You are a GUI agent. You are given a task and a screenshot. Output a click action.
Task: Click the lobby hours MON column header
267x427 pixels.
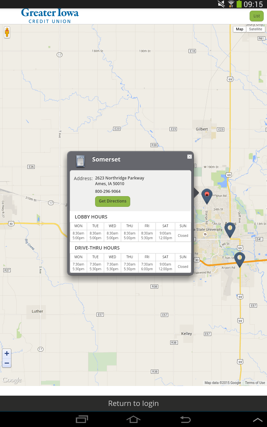click(x=78, y=226)
